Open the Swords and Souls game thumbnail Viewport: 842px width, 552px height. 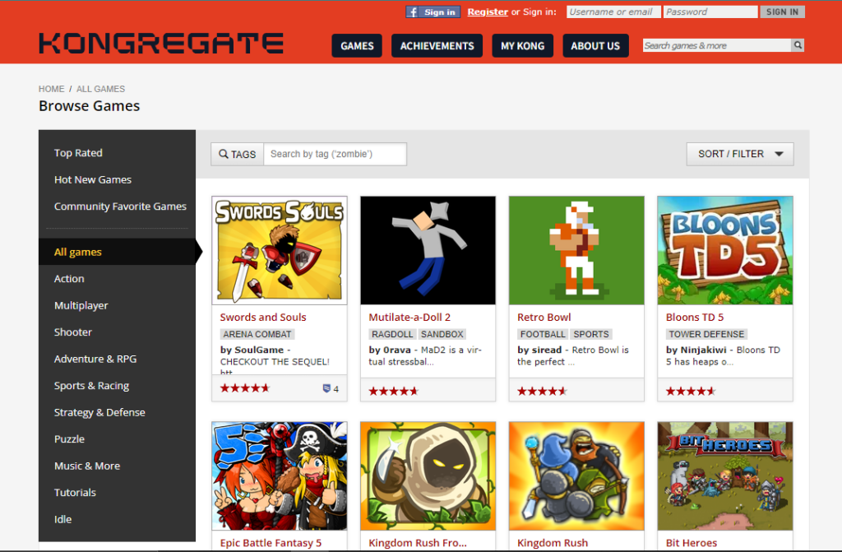[x=280, y=250]
